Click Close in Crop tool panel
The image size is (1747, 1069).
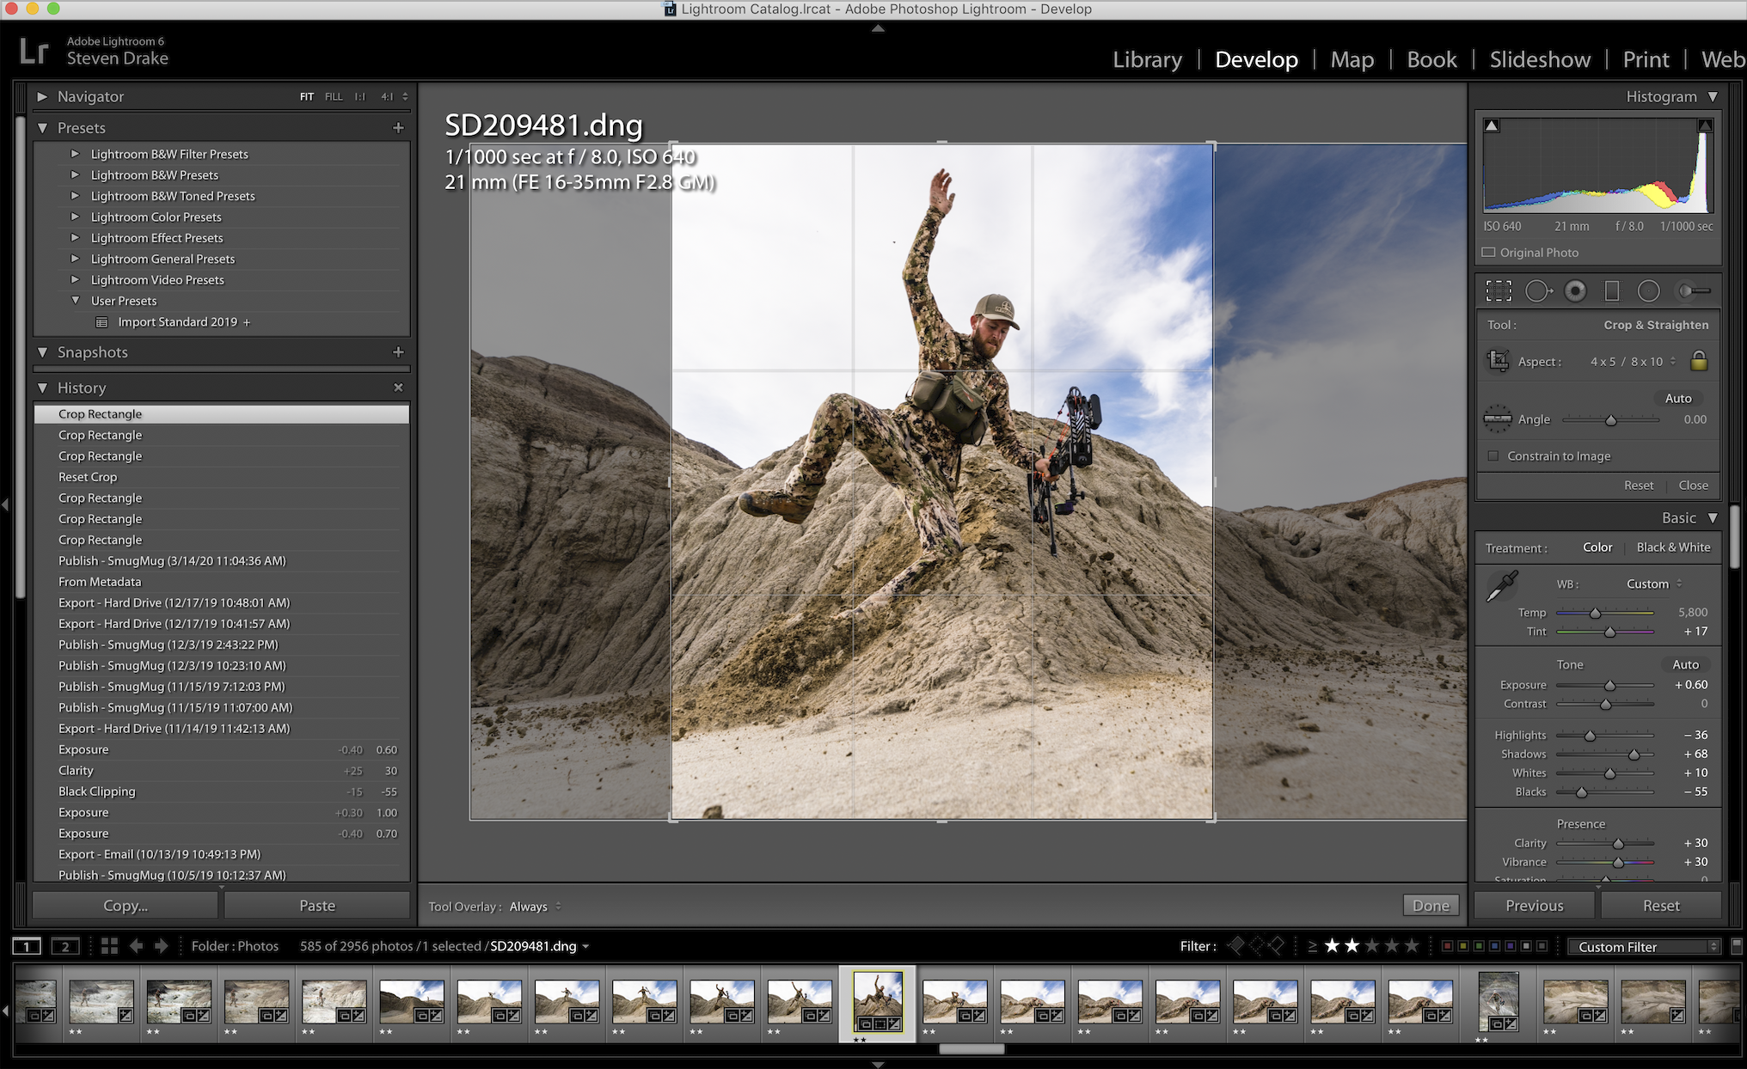(1693, 486)
